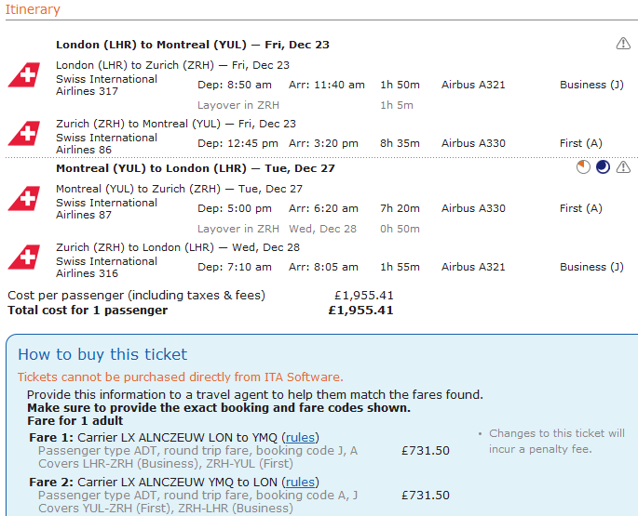
Task: Click the Fare 1 price £731.50
Action: 426,450
